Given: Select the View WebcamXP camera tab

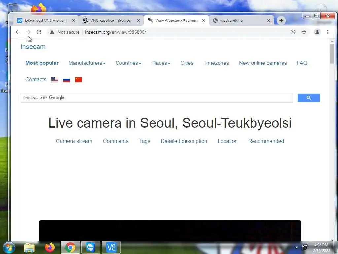Looking at the screenshot, I should [x=177, y=21].
